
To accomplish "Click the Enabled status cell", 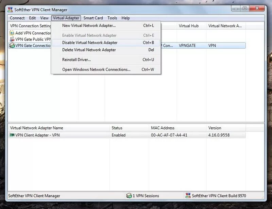I will (x=118, y=135).
